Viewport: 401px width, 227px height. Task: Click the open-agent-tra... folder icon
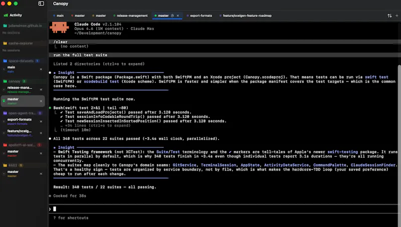click(x=5, y=113)
